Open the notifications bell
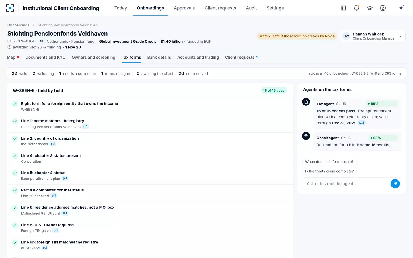Screen dimensions: 413x258 356,8
